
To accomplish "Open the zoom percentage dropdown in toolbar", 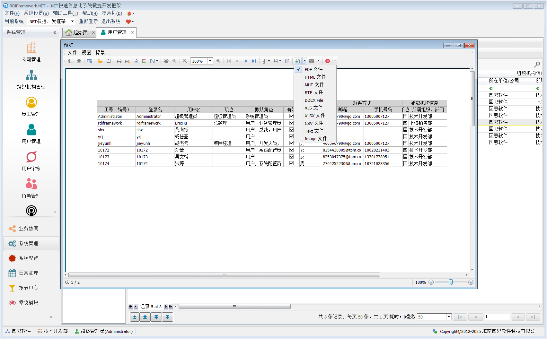I will pyautogui.click(x=210, y=61).
